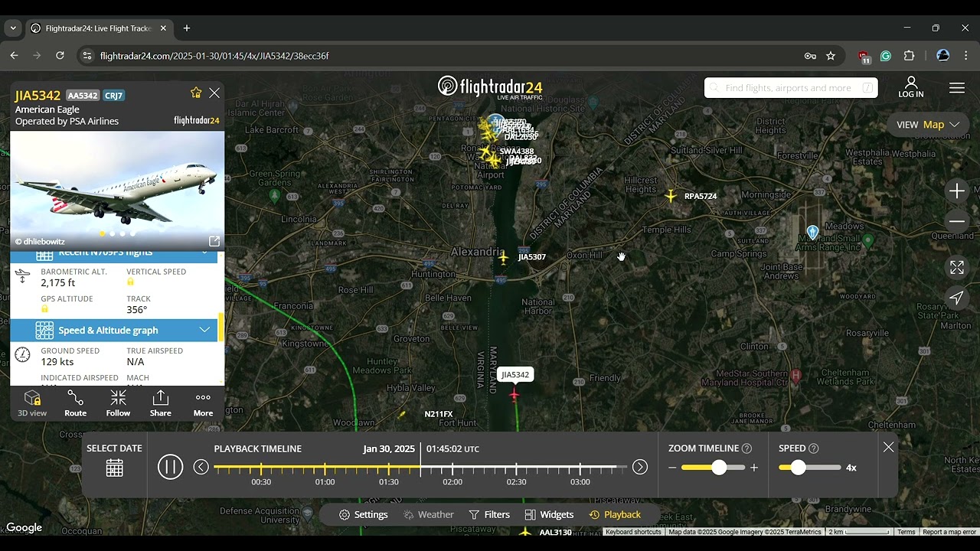The width and height of the screenshot is (980, 551).
Task: Reload the browser page
Action: point(60,56)
